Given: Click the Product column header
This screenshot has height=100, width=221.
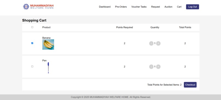Looking at the screenshot, I should 46,27.
